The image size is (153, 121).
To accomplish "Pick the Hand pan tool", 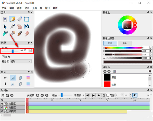I will tap(20, 26).
